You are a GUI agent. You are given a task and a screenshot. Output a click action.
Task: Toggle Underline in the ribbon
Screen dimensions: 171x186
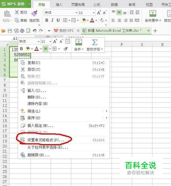[x=58, y=20]
